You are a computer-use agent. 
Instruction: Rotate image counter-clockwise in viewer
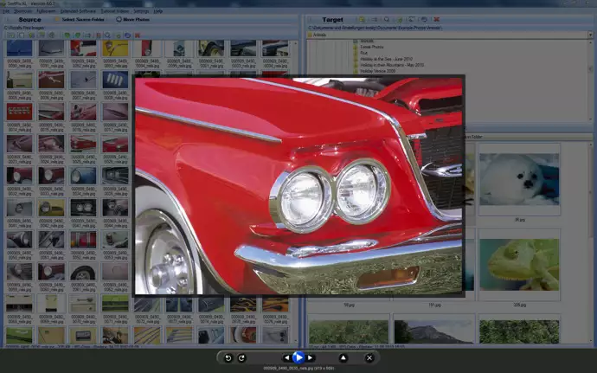[228, 357]
